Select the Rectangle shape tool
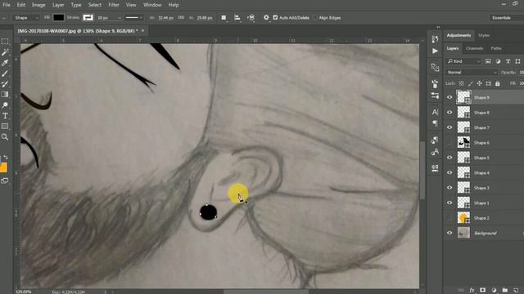524x294 pixels. pyautogui.click(x=5, y=127)
